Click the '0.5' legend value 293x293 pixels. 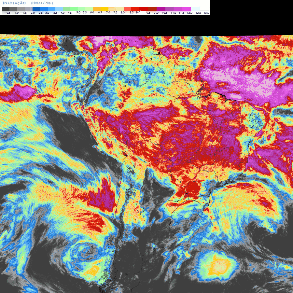[x=8, y=13]
